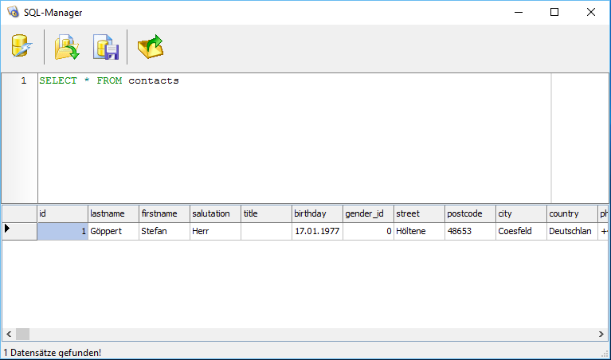Click the horizontal scrollbar right arrow

[x=603, y=334]
